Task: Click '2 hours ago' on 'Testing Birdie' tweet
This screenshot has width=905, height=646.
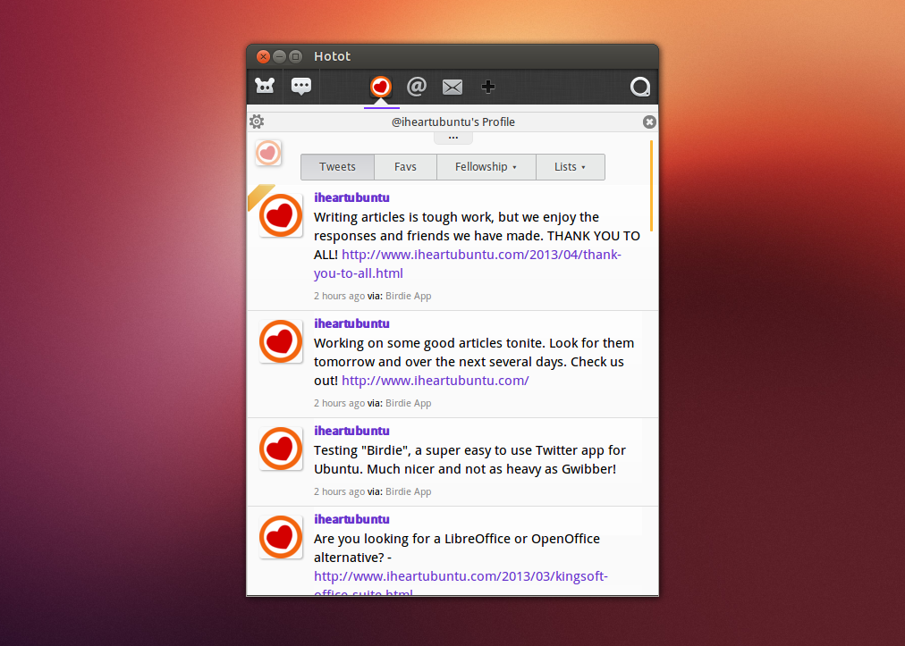Action: (340, 491)
